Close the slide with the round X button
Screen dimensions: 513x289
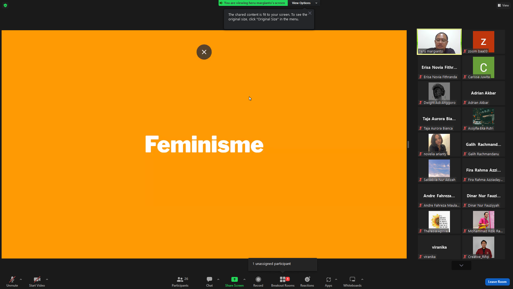(x=204, y=52)
